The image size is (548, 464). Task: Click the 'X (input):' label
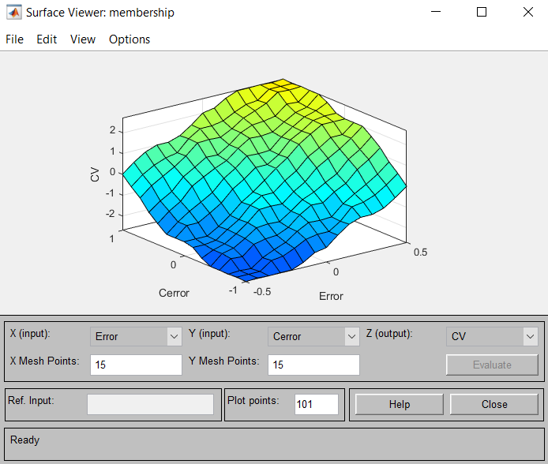[30, 334]
